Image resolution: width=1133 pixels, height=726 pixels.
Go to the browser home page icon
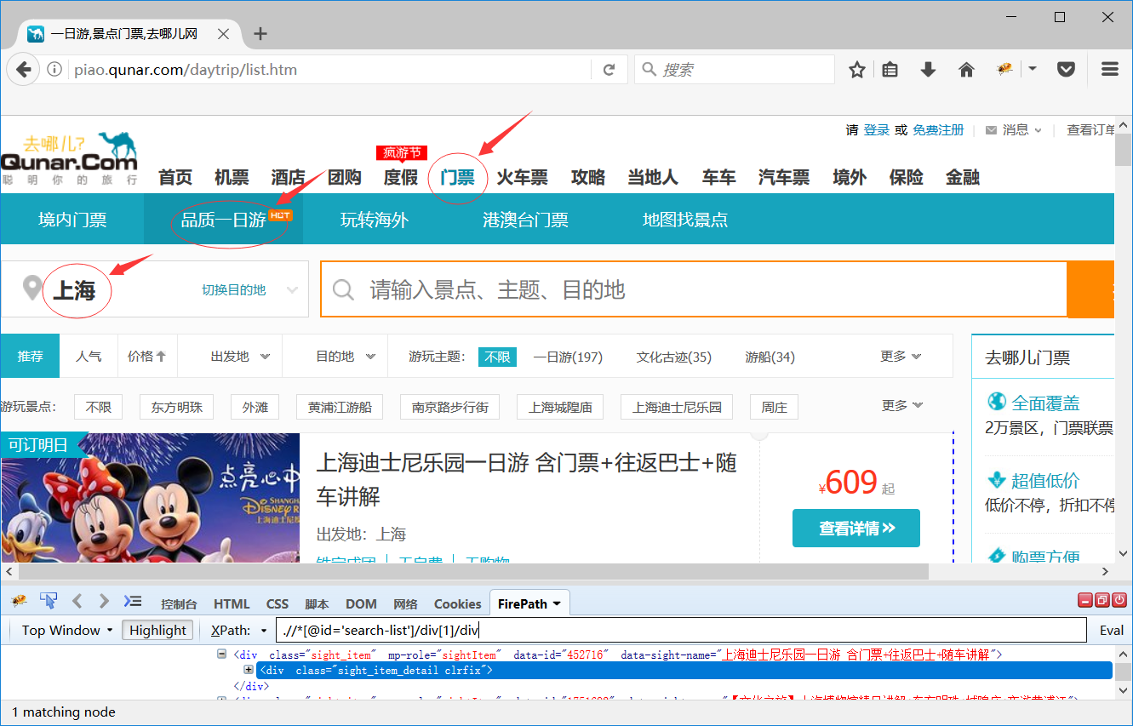point(966,70)
